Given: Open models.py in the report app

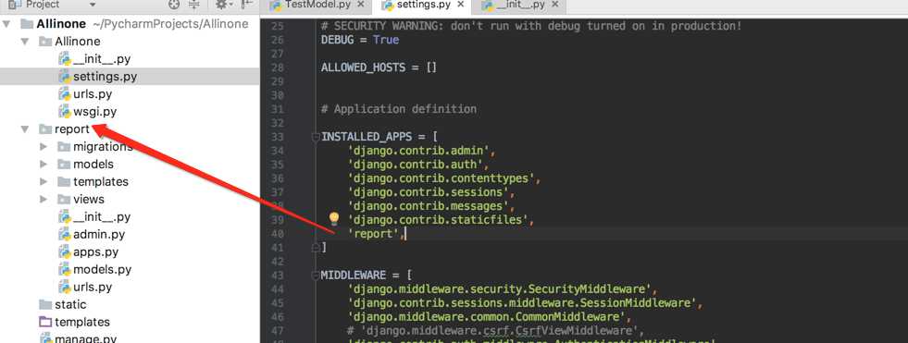Looking at the screenshot, I should 102,269.
